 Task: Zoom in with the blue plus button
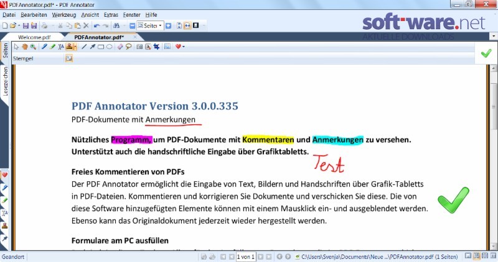pos(168,25)
